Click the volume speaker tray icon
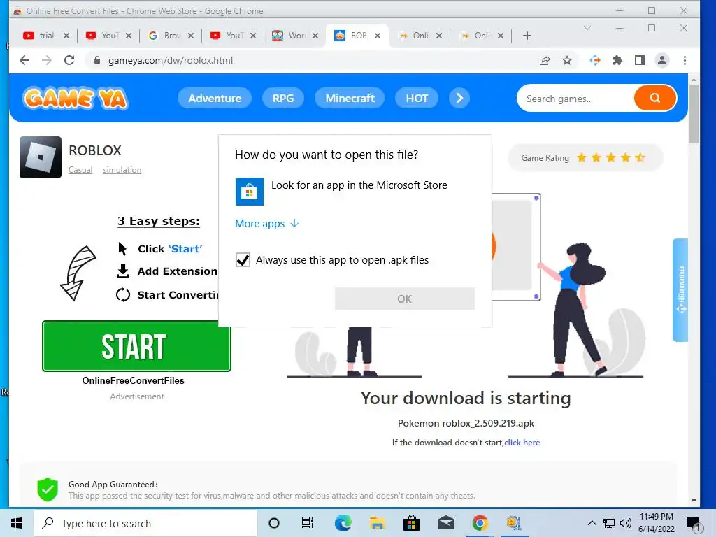This screenshot has width=716, height=537. [626, 523]
